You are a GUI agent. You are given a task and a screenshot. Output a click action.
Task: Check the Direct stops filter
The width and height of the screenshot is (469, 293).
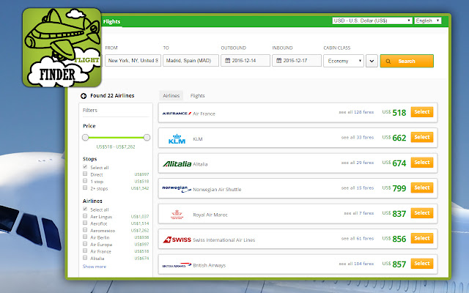(x=85, y=174)
